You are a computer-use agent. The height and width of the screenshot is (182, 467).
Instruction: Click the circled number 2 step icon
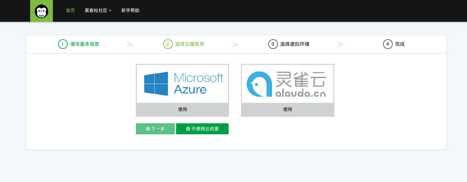pyautogui.click(x=168, y=44)
